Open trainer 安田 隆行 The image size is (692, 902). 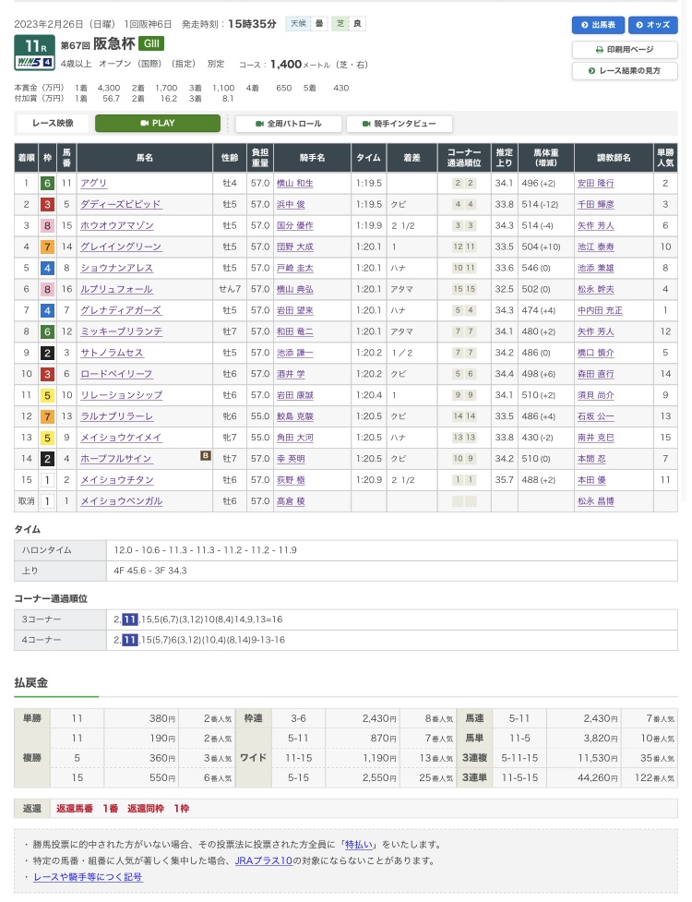[595, 183]
